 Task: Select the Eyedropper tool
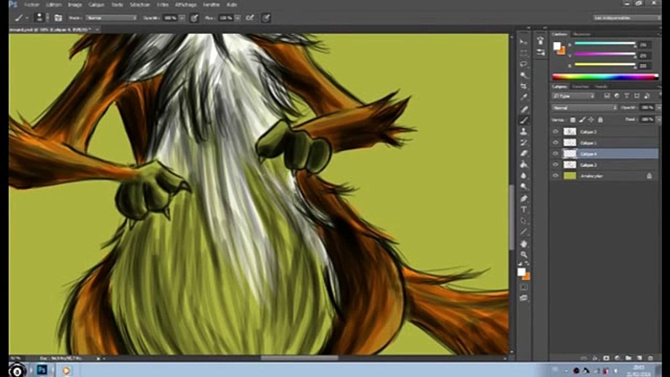point(523,97)
